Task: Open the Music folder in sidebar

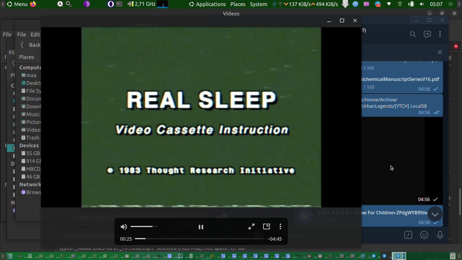Action: [x=31, y=114]
